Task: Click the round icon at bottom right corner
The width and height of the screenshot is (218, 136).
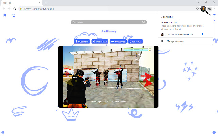Action: (214, 132)
